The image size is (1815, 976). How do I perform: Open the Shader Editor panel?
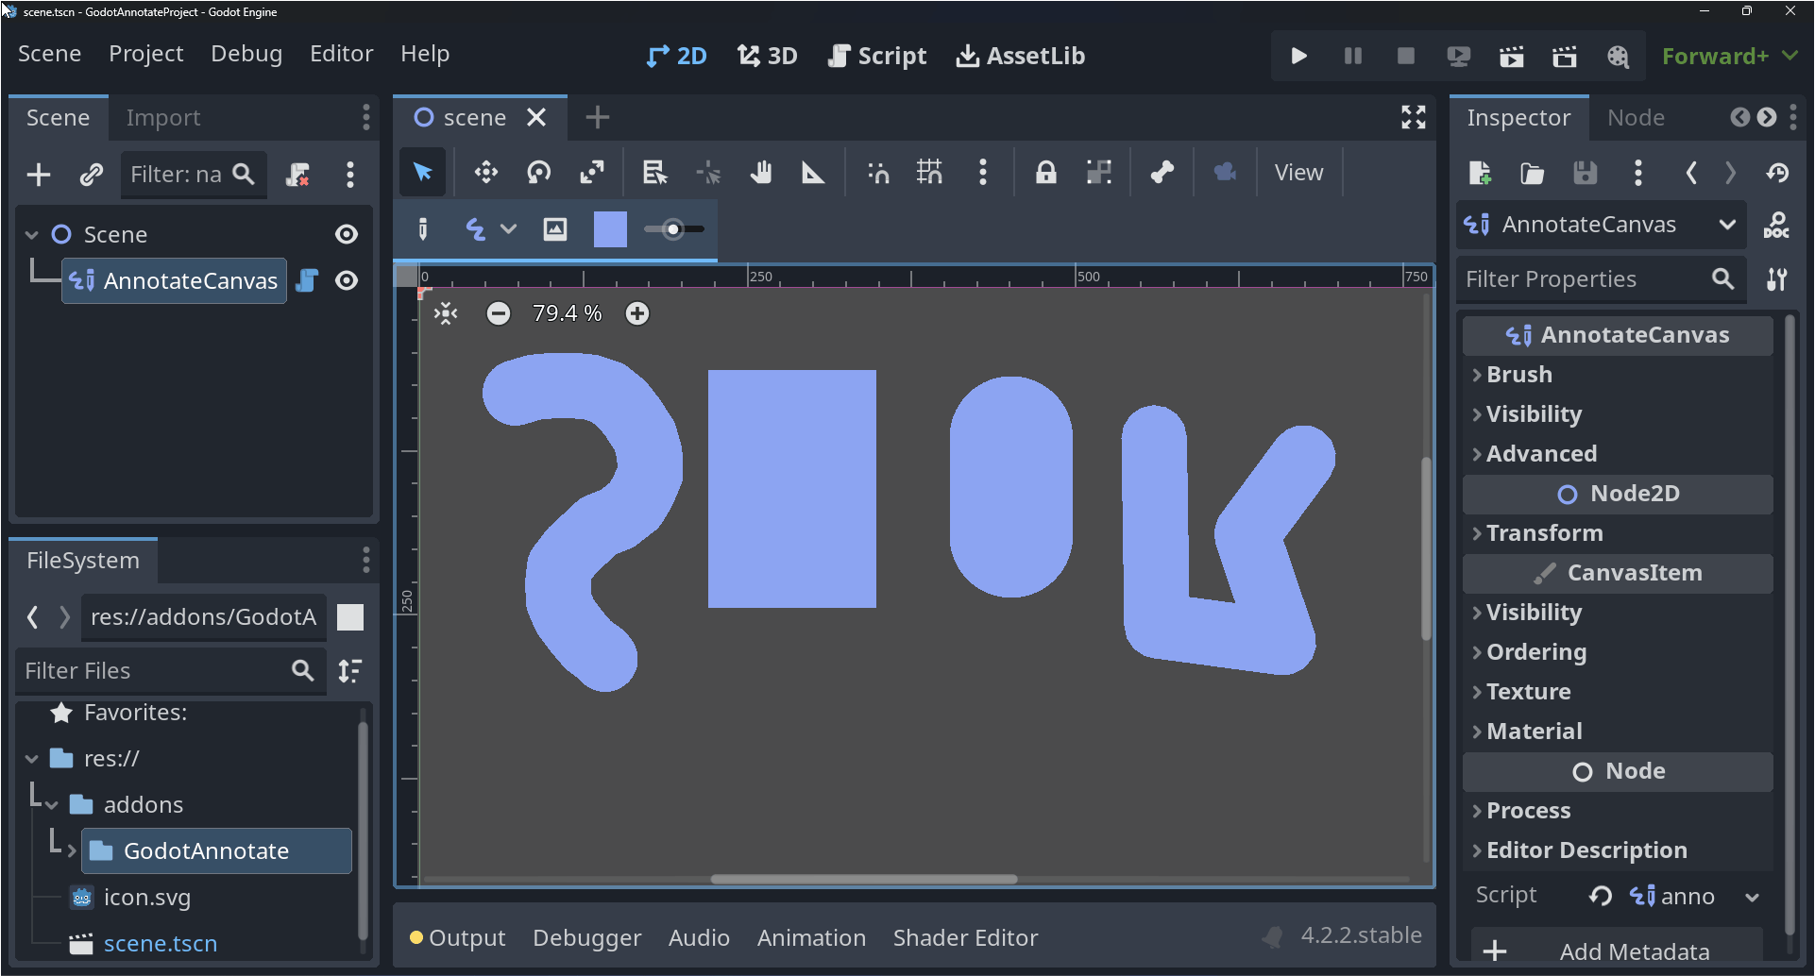[965, 938]
